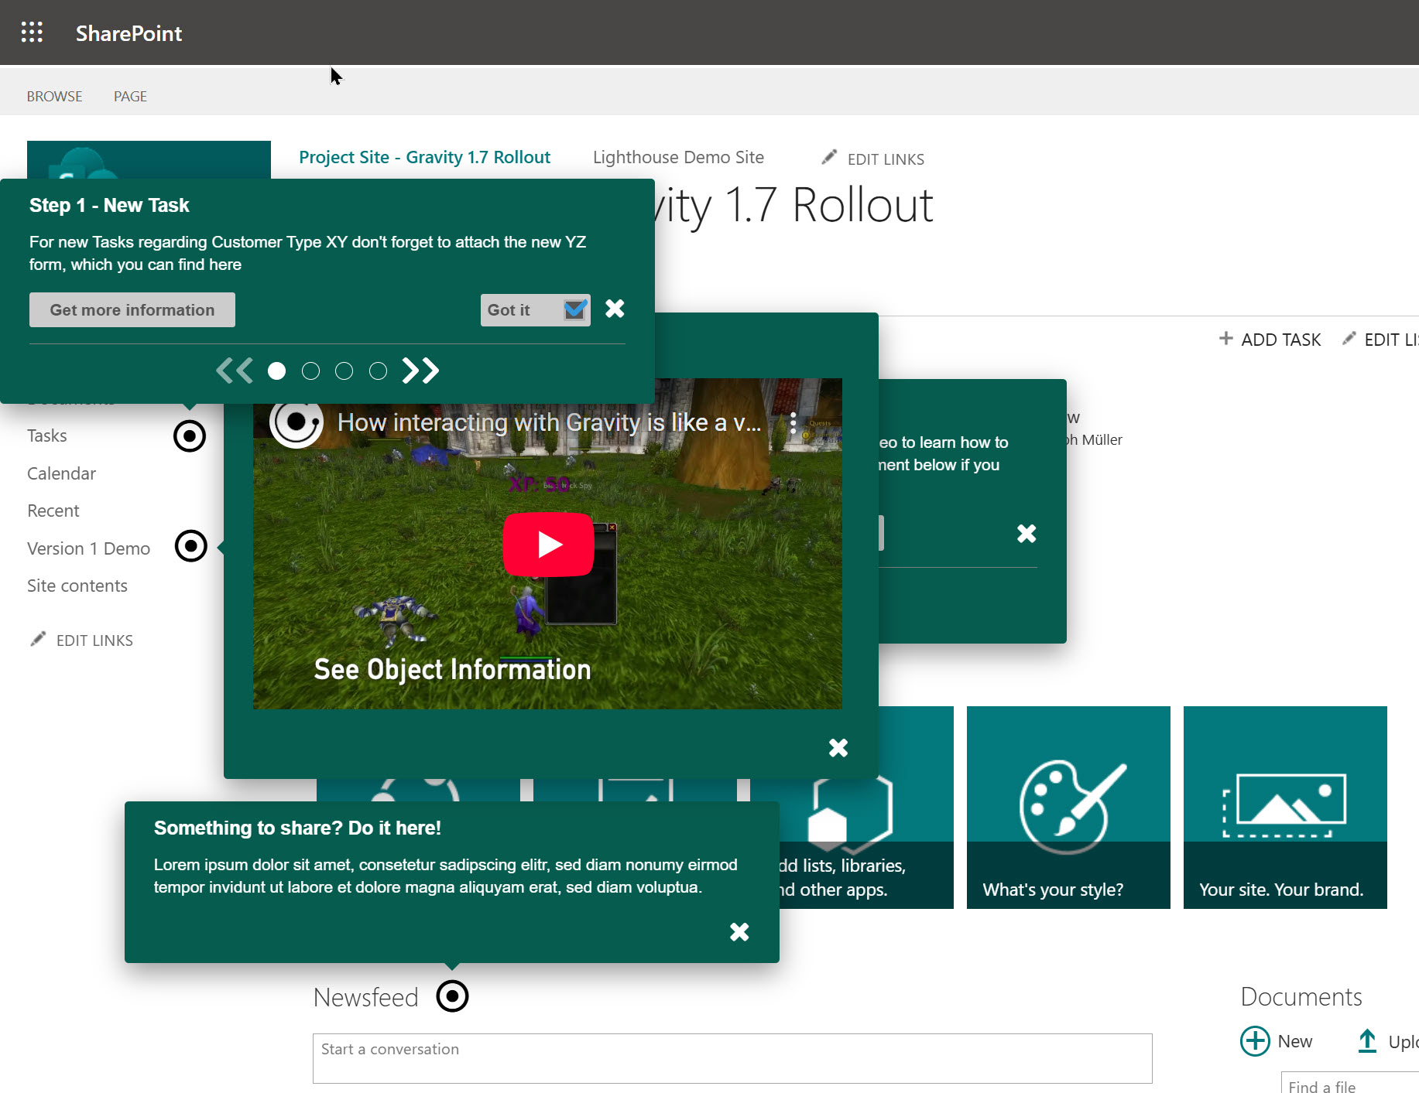Open Version 1 Demo in left navigation

[x=88, y=548]
